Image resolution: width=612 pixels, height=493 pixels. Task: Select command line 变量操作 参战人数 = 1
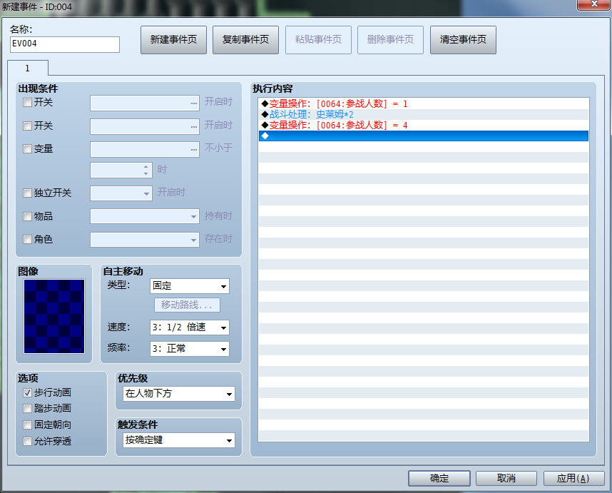coord(424,104)
